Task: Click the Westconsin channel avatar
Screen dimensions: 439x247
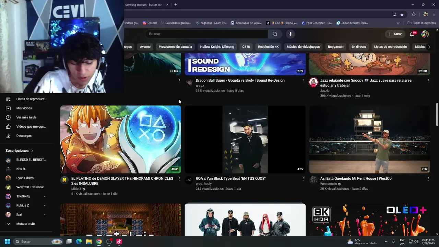Action: [313, 180]
